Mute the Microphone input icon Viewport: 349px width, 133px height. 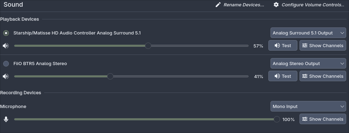[x=6, y=119]
